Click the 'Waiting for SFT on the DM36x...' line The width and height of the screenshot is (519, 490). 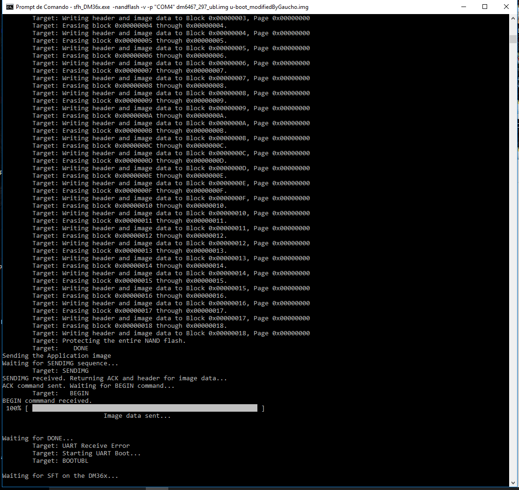coord(60,476)
